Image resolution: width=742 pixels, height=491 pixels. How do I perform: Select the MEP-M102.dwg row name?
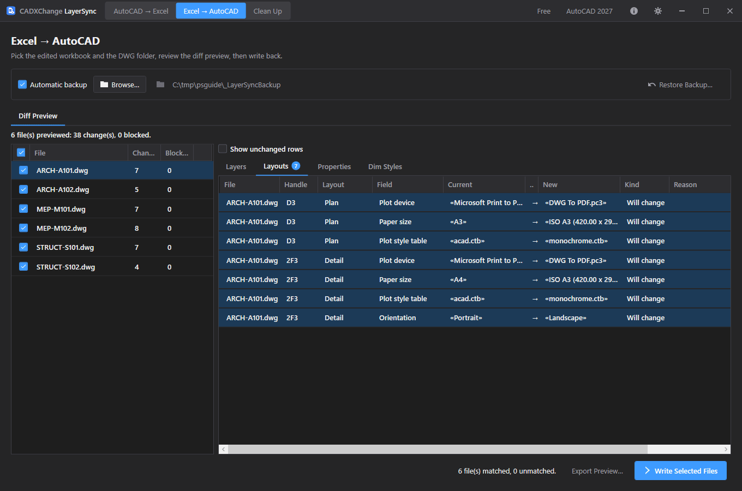62,228
